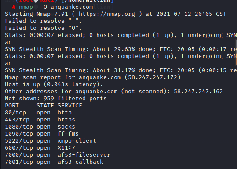Click the xmpp-client service entry
Image resolution: width=237 pixels, height=169 pixels.
[77, 141]
